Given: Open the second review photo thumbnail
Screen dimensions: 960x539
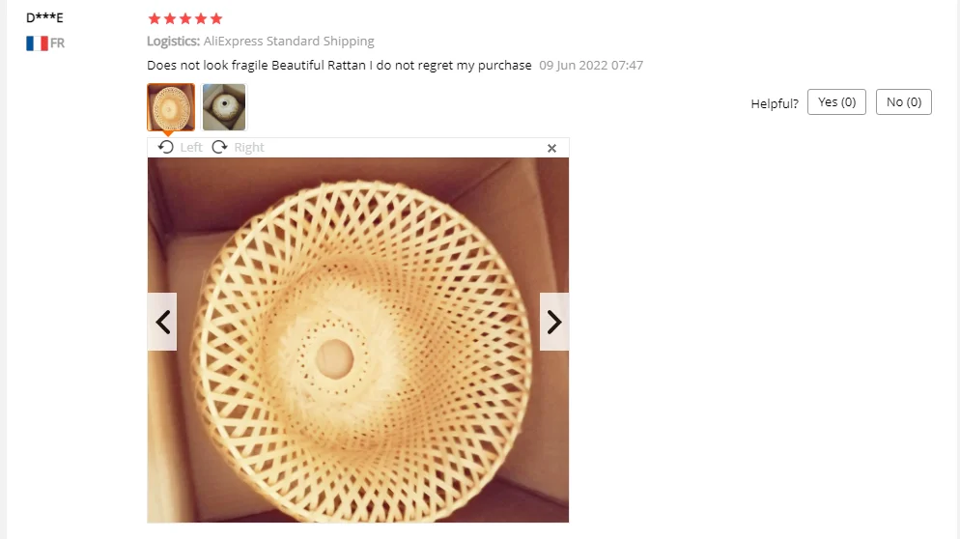Looking at the screenshot, I should pyautogui.click(x=224, y=107).
